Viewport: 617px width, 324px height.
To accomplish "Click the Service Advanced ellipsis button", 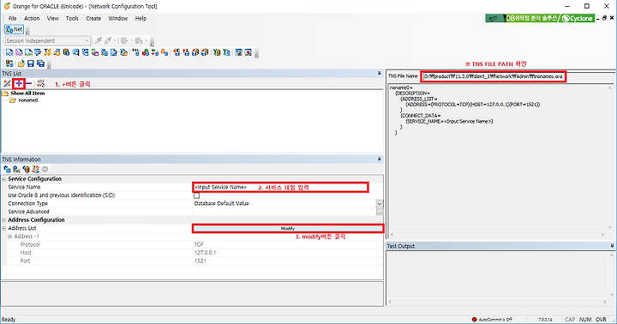I will pos(380,212).
